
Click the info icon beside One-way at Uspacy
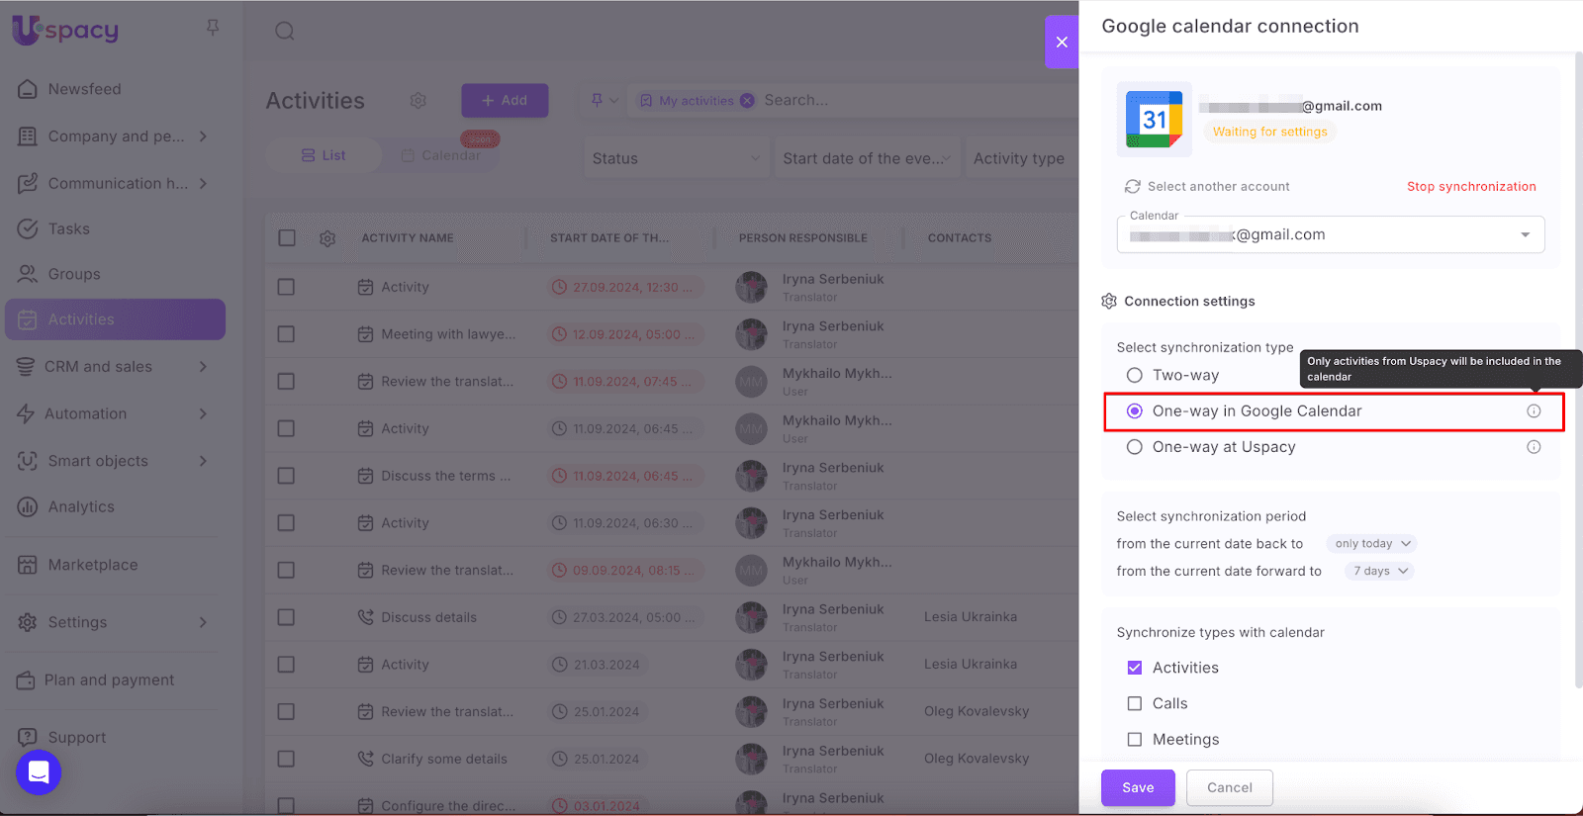pyautogui.click(x=1534, y=447)
